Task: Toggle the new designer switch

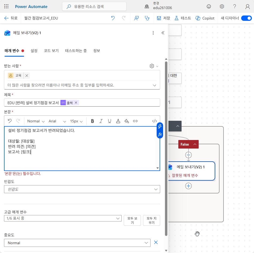Action: point(246,18)
